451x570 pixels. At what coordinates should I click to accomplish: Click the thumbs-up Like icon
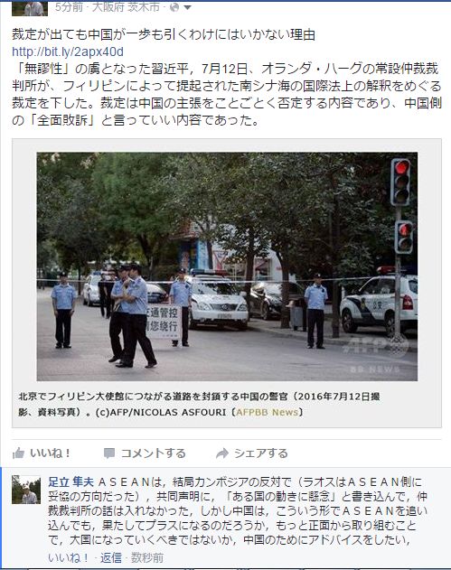point(18,453)
